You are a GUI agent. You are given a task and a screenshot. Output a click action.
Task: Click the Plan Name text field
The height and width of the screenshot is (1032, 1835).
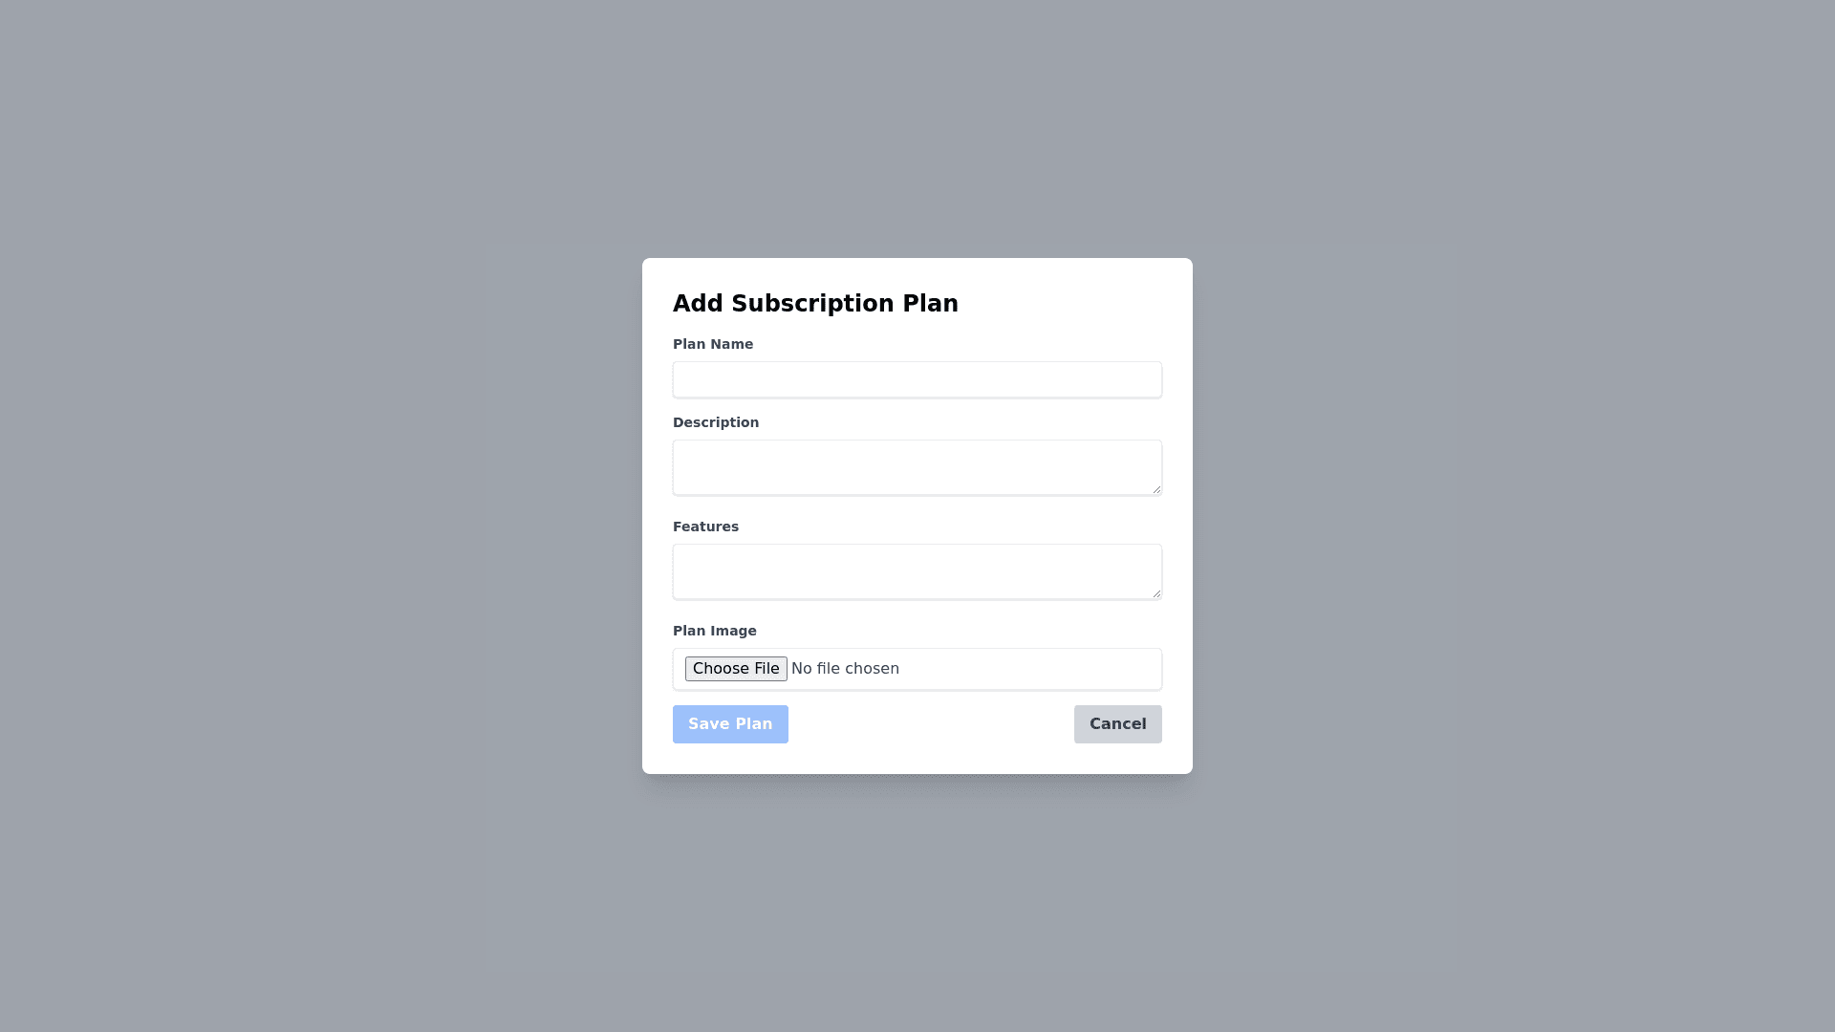[x=917, y=380]
